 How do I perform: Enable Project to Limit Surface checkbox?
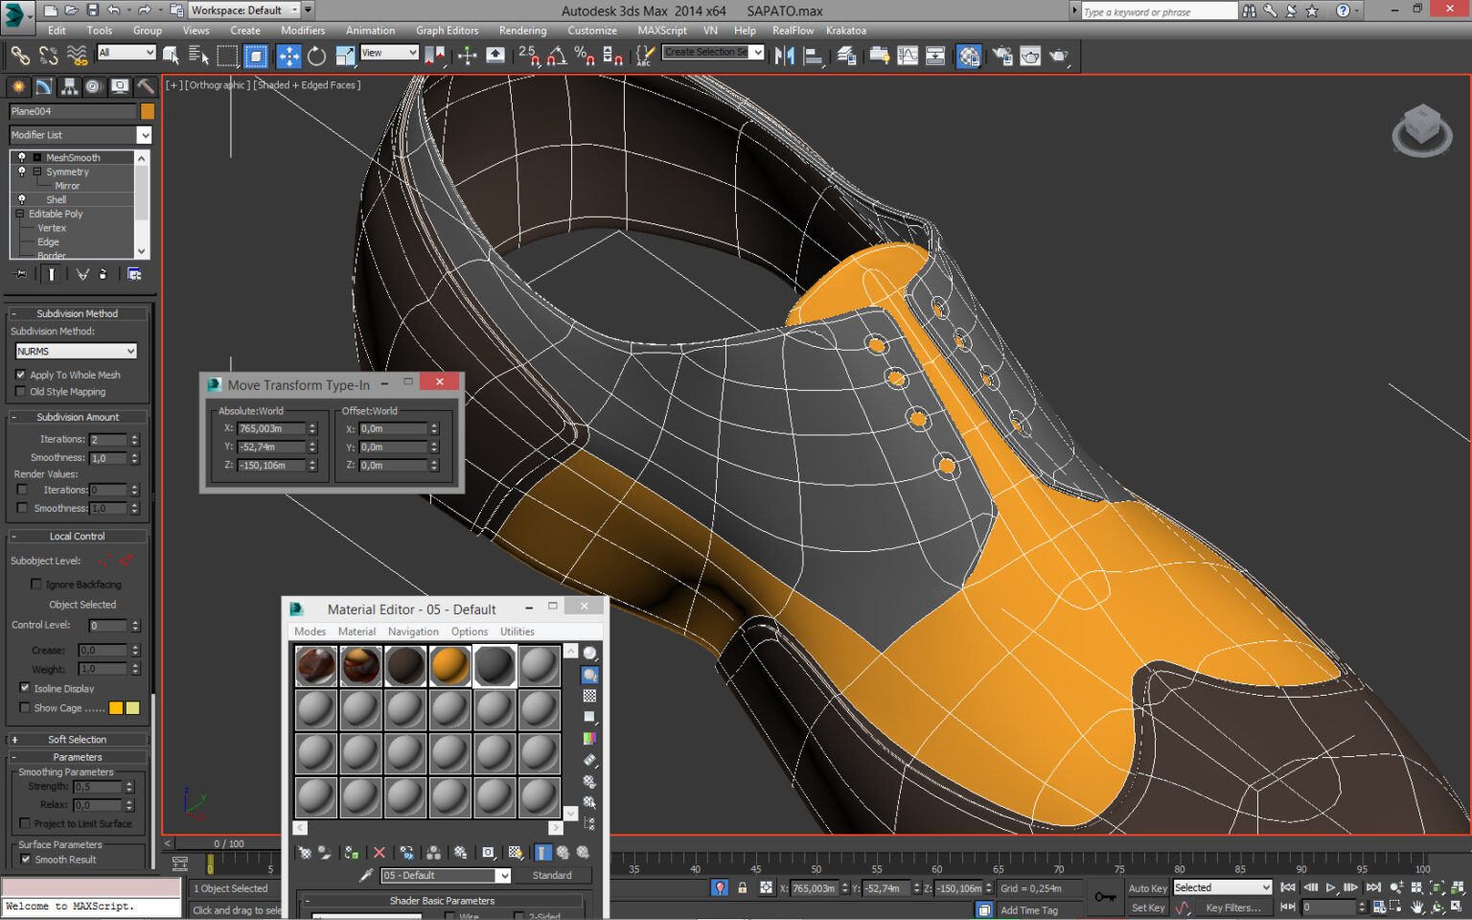25,823
